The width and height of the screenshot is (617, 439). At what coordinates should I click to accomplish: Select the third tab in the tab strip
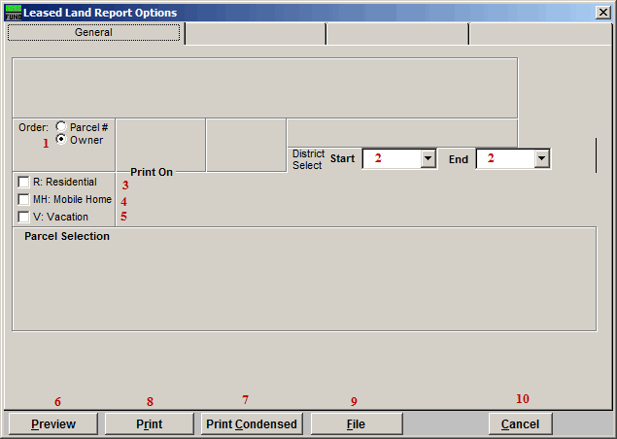tap(396, 34)
